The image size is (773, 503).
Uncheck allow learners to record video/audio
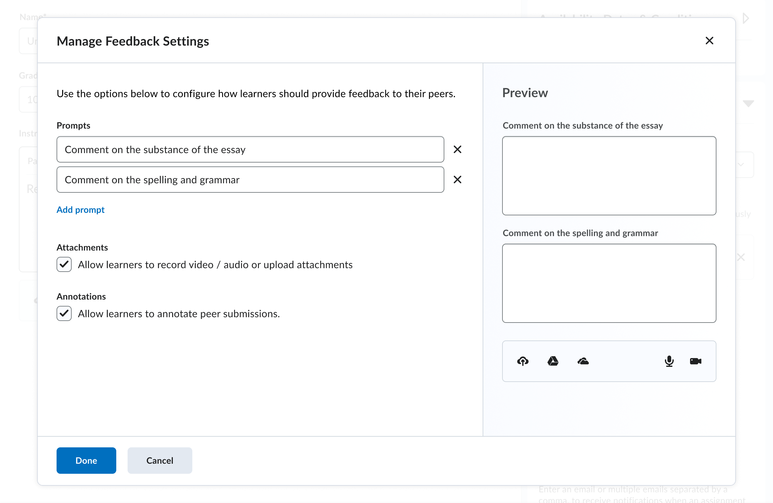point(64,264)
